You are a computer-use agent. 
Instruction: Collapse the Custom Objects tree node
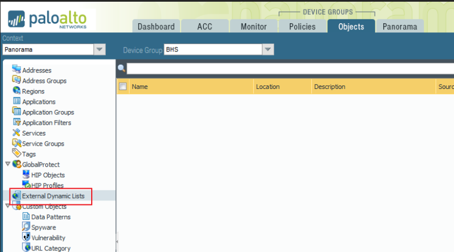(x=8, y=206)
